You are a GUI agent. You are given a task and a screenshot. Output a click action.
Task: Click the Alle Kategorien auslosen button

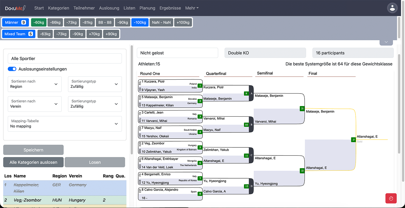pyautogui.click(x=33, y=162)
